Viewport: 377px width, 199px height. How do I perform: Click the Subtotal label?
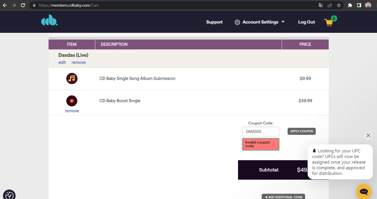[269, 170]
